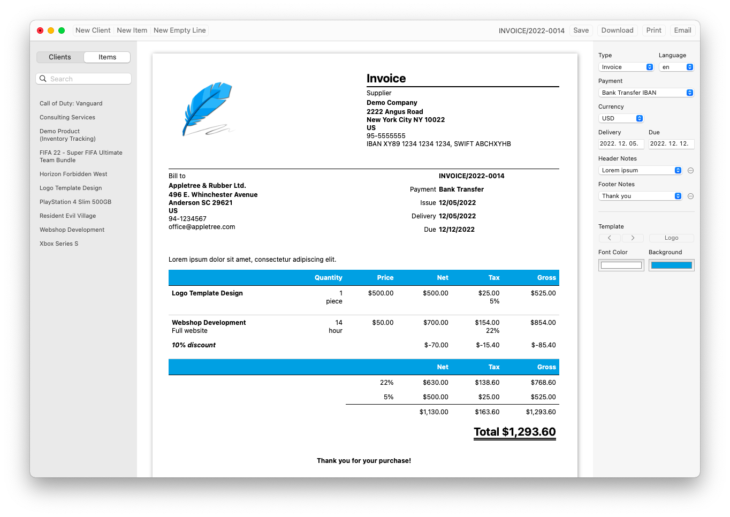Viewport: 730px width, 517px height.
Task: Click New Item in toolbar
Action: (132, 31)
